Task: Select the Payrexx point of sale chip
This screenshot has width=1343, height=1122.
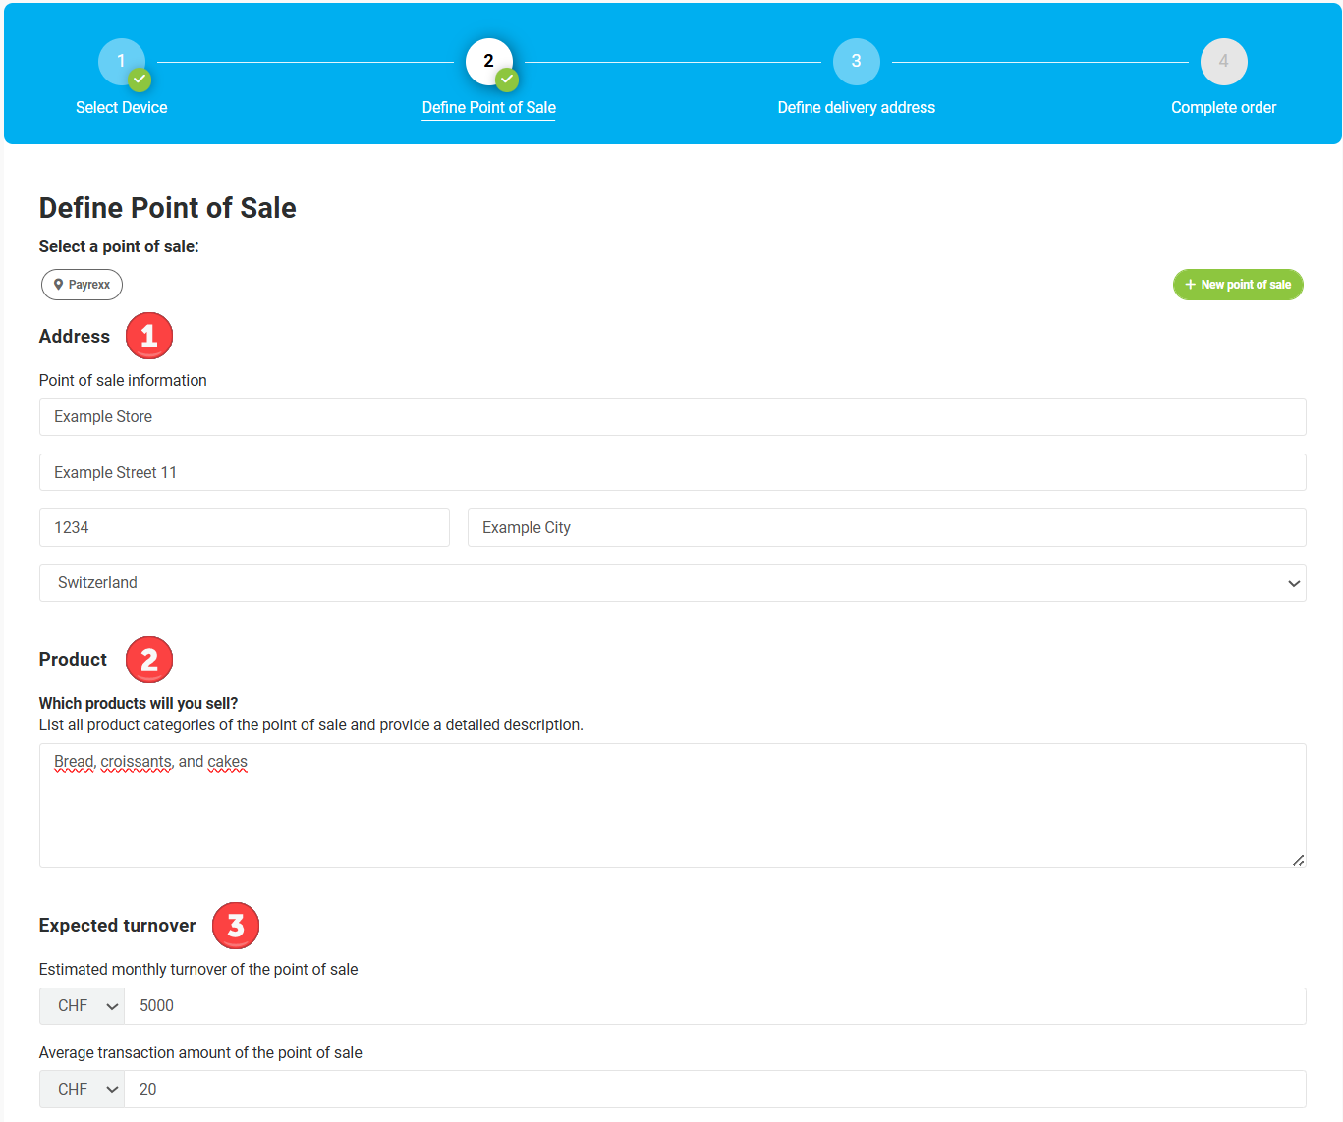Action: coord(82,285)
